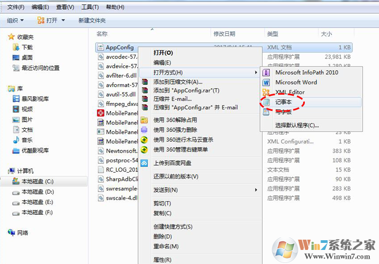Choose 剪切(T) from the context menu

tap(162, 203)
